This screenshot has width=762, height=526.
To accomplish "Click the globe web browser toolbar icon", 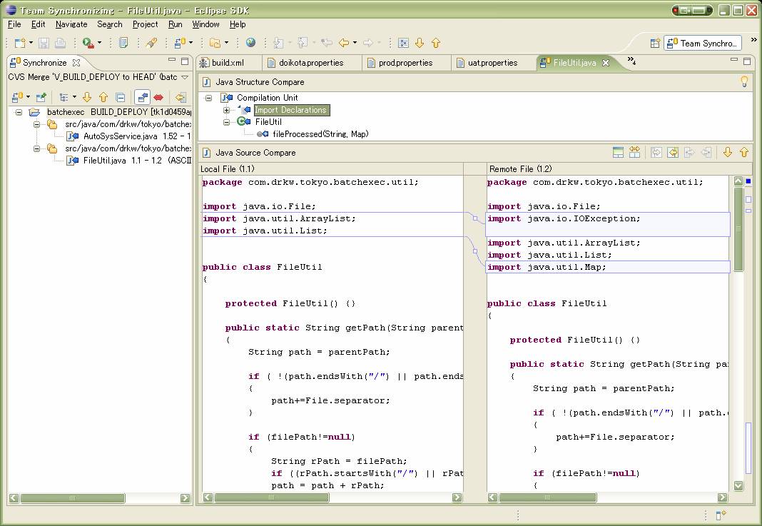I will (250, 44).
